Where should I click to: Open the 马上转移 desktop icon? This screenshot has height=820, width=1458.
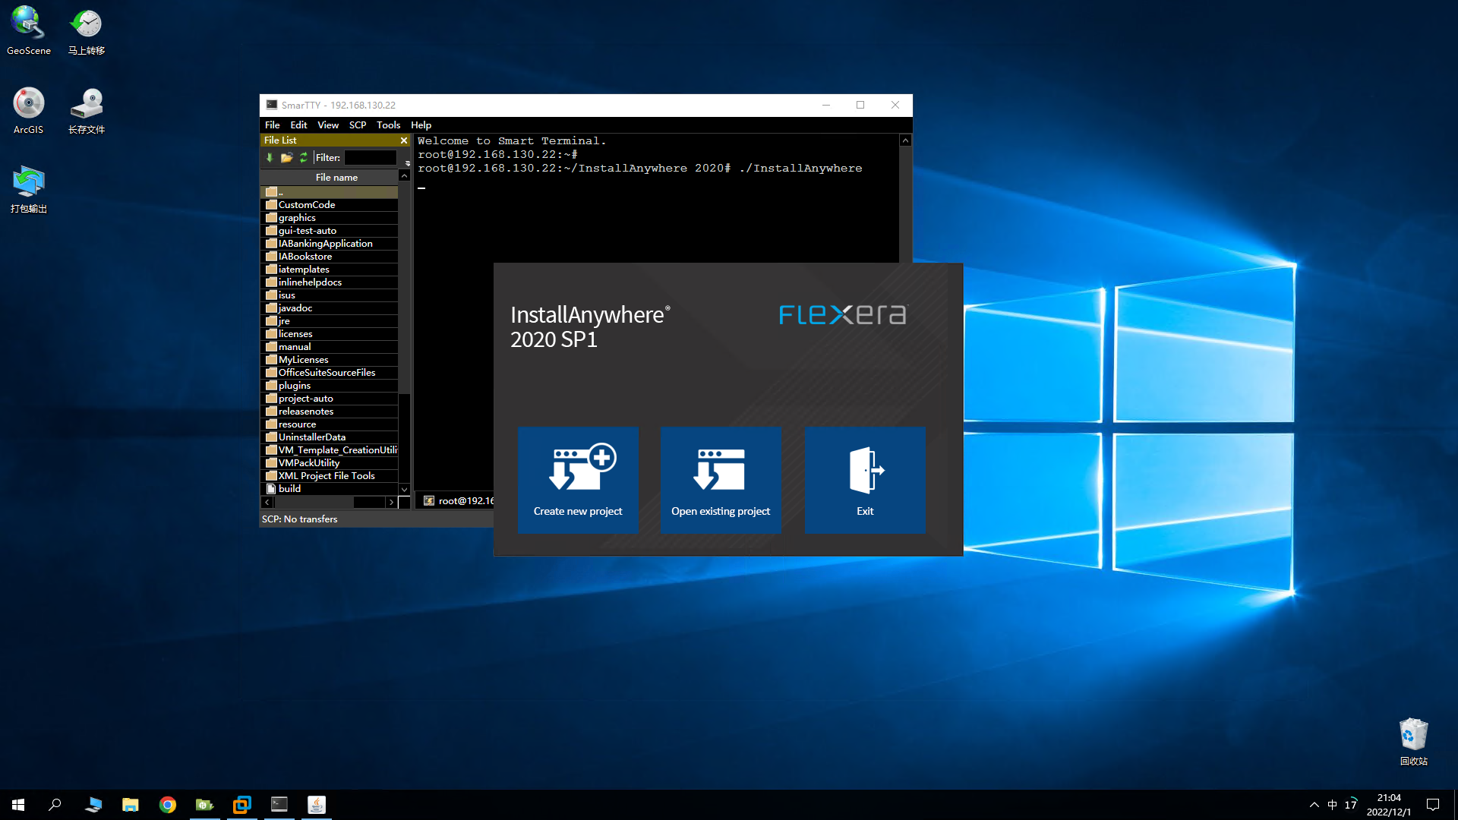tap(87, 30)
